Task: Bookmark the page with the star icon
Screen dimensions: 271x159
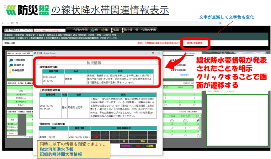Action: point(220,23)
